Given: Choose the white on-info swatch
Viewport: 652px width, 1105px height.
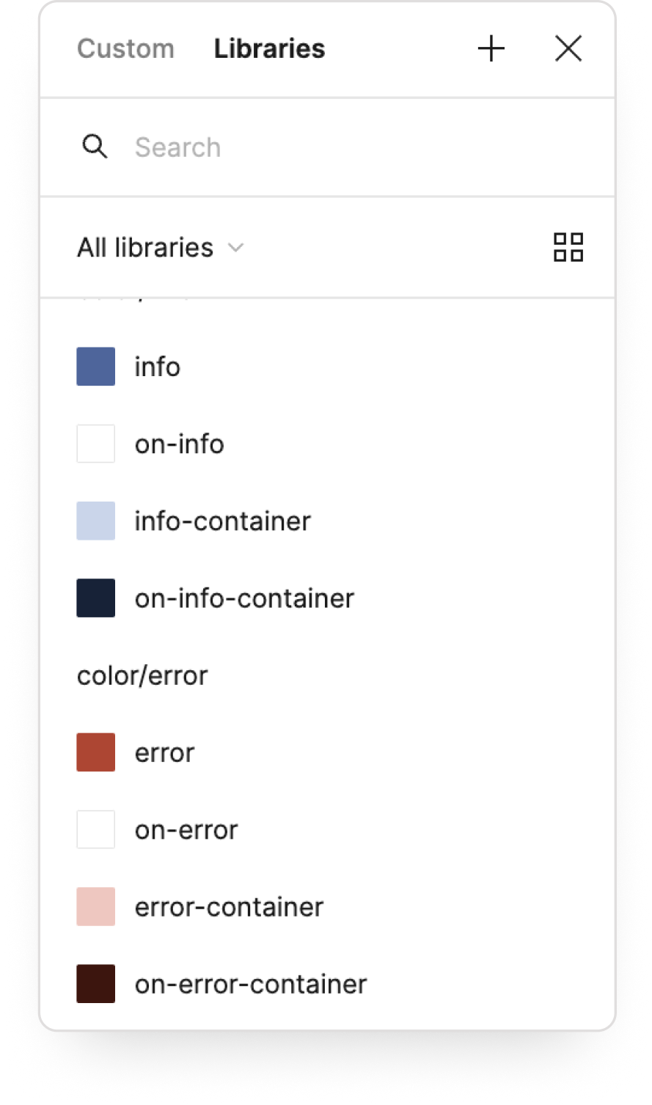Looking at the screenshot, I should (x=96, y=444).
